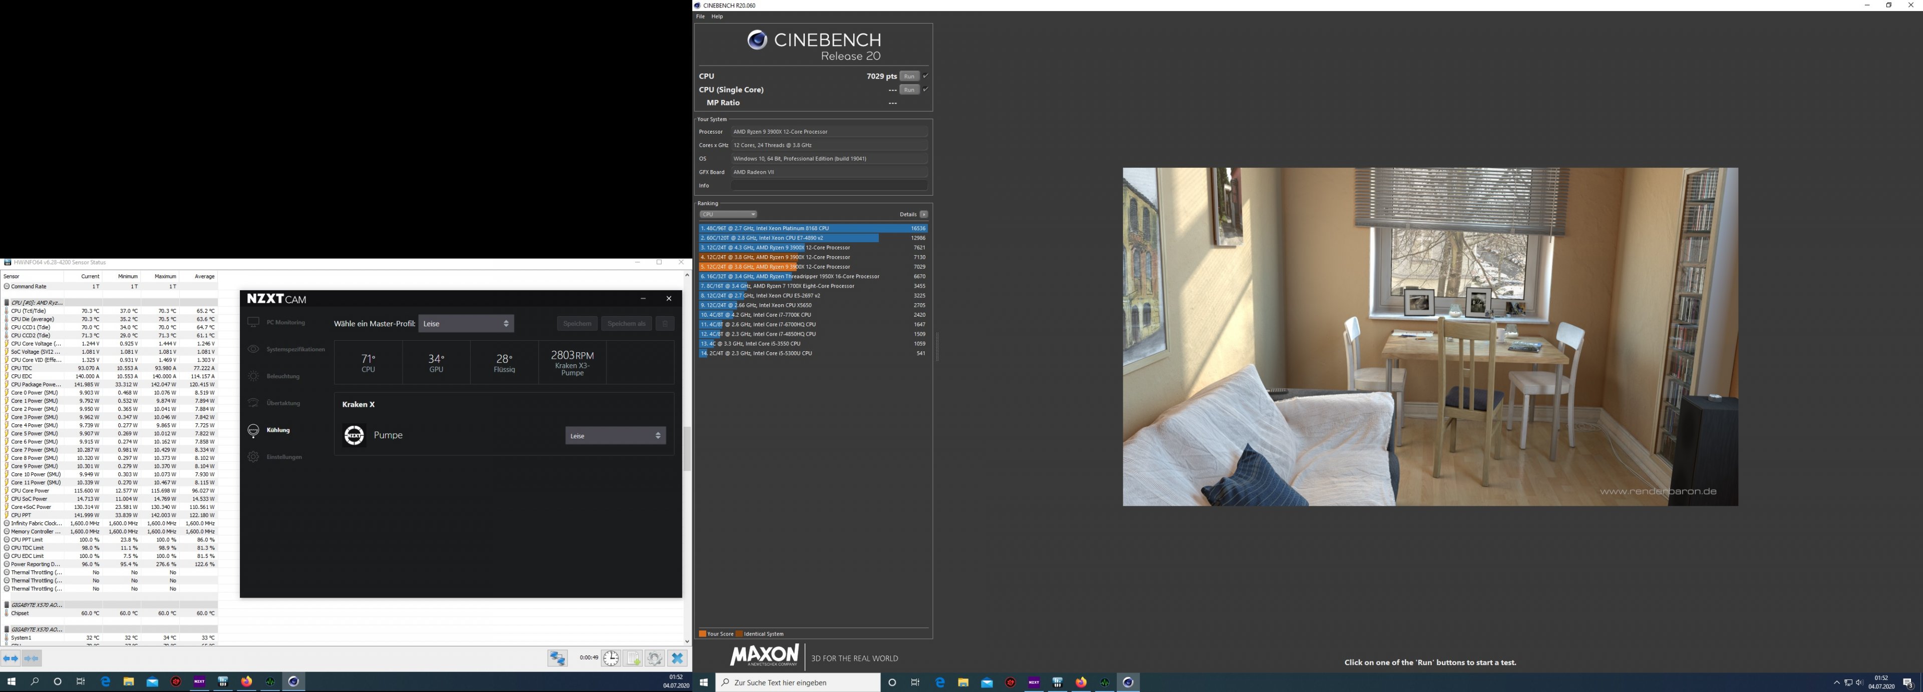Open the Master-Profil Leise dropdown
The height and width of the screenshot is (692, 1923).
(x=466, y=324)
